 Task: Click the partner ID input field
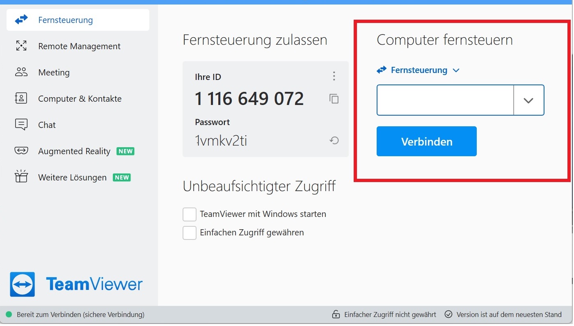445,100
